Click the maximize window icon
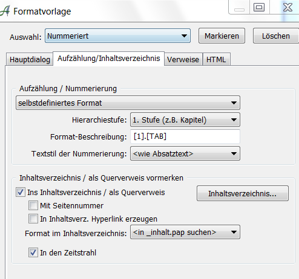 click(259, 7)
